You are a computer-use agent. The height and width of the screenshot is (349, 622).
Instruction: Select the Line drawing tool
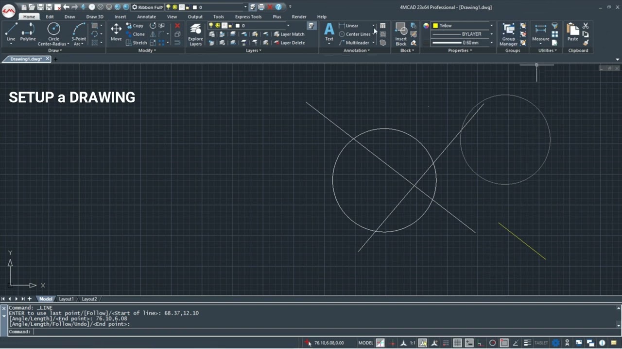click(11, 33)
